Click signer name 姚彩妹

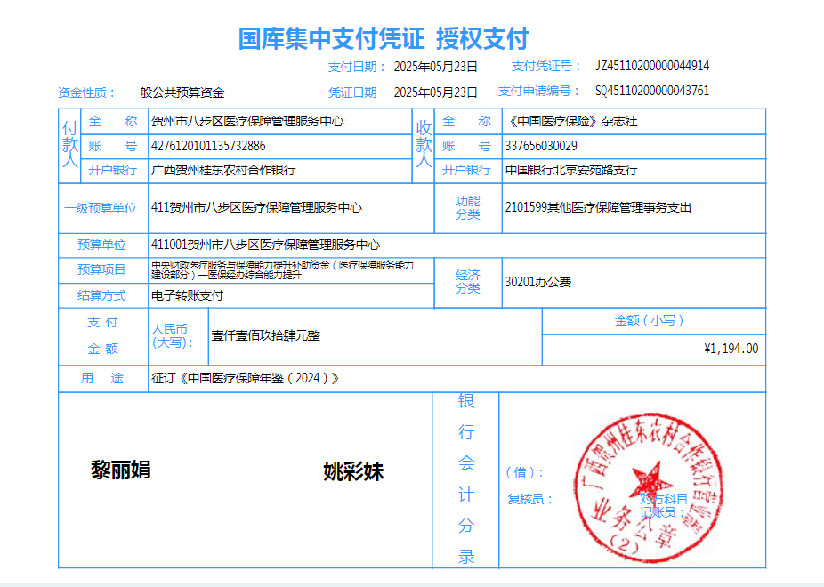pos(353,471)
